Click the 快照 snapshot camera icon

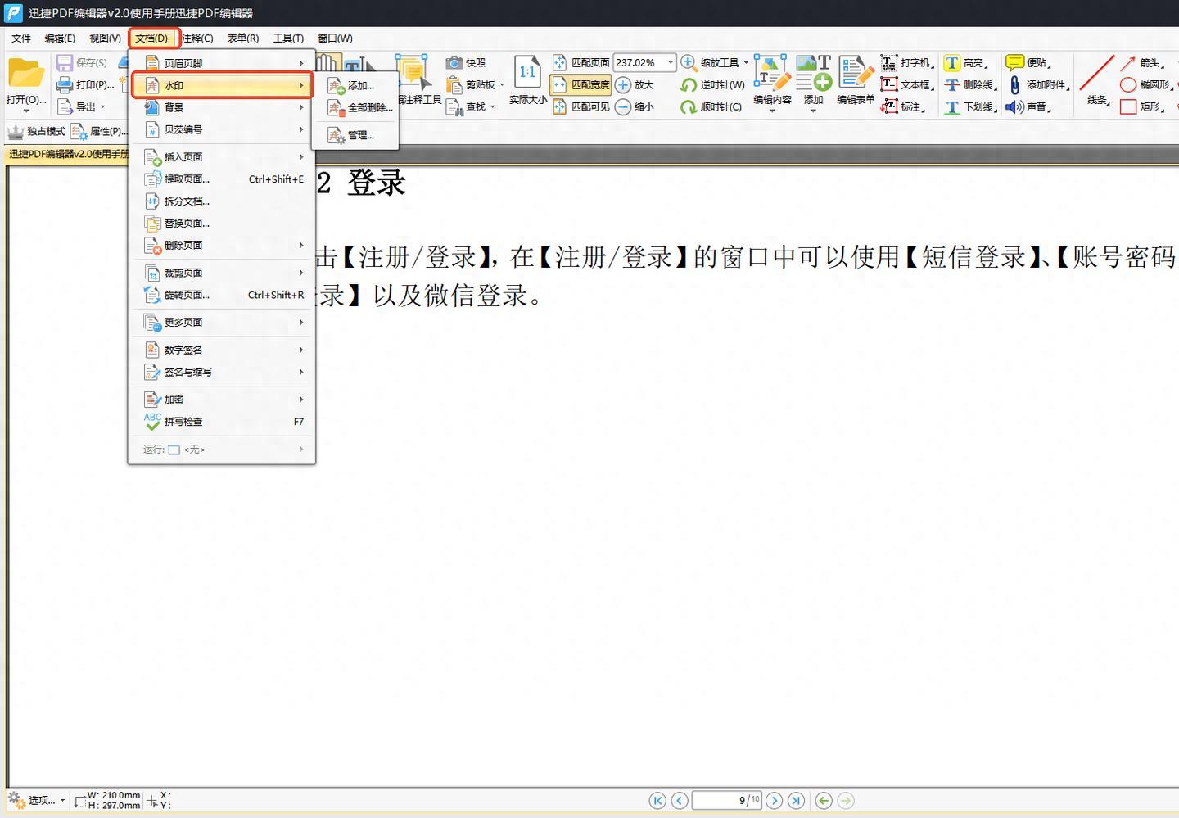(x=454, y=63)
